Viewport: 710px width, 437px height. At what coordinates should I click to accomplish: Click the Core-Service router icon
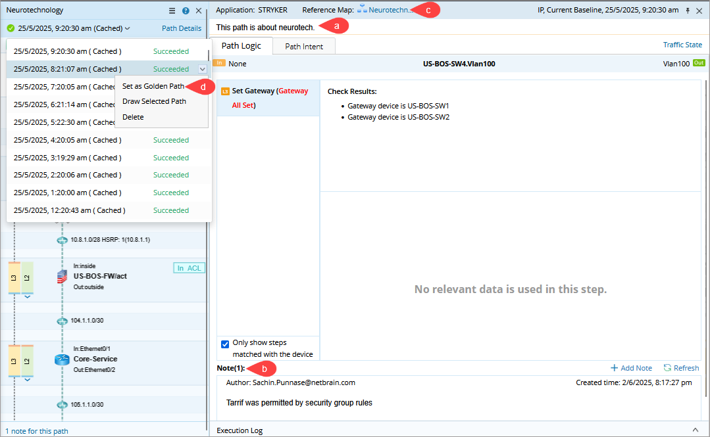(x=63, y=359)
